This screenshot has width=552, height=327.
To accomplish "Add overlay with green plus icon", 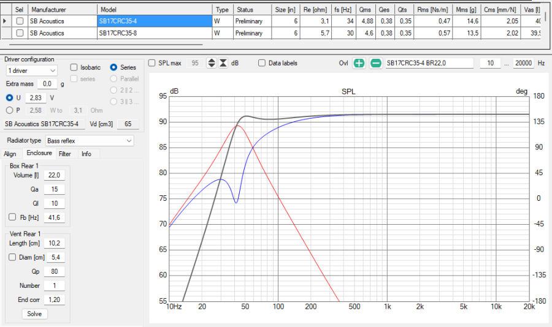I will point(359,63).
